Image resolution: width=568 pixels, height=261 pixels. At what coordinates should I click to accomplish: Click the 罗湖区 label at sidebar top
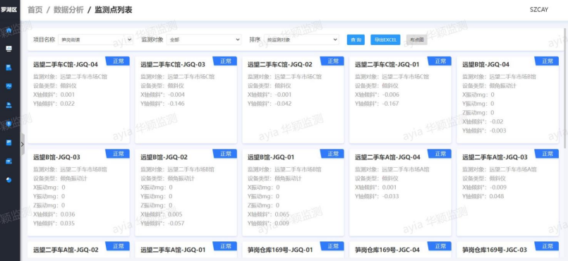point(9,10)
